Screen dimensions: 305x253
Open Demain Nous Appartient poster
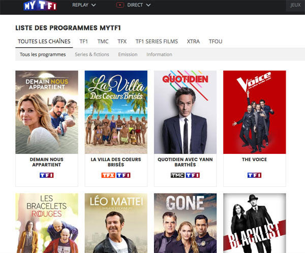pos(47,112)
